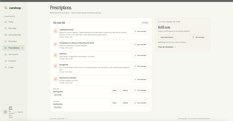Click the Evening dose upcoming tag

(58, 107)
